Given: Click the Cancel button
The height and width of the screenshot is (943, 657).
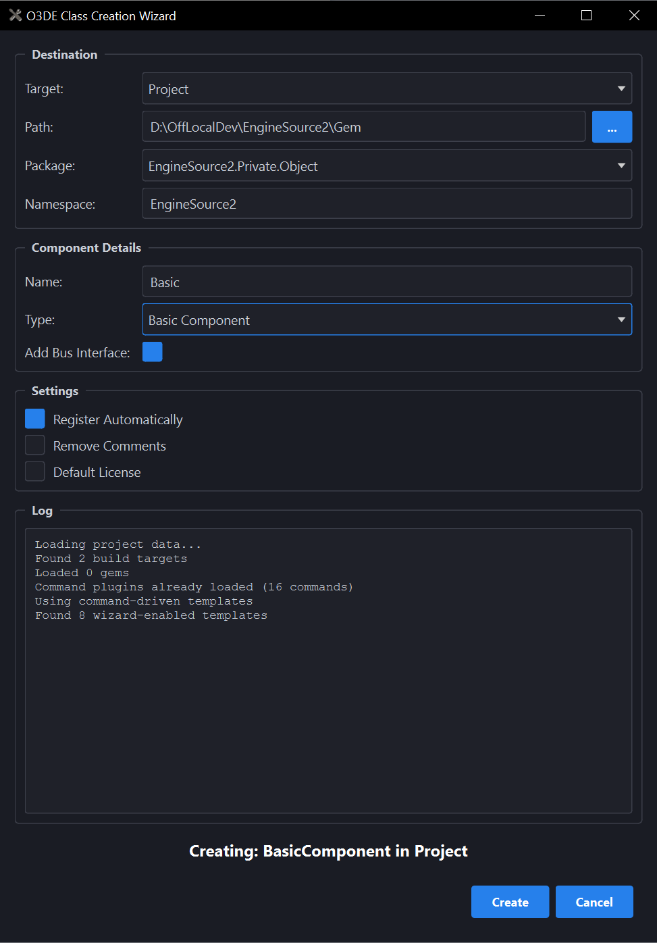Looking at the screenshot, I should click(x=594, y=902).
